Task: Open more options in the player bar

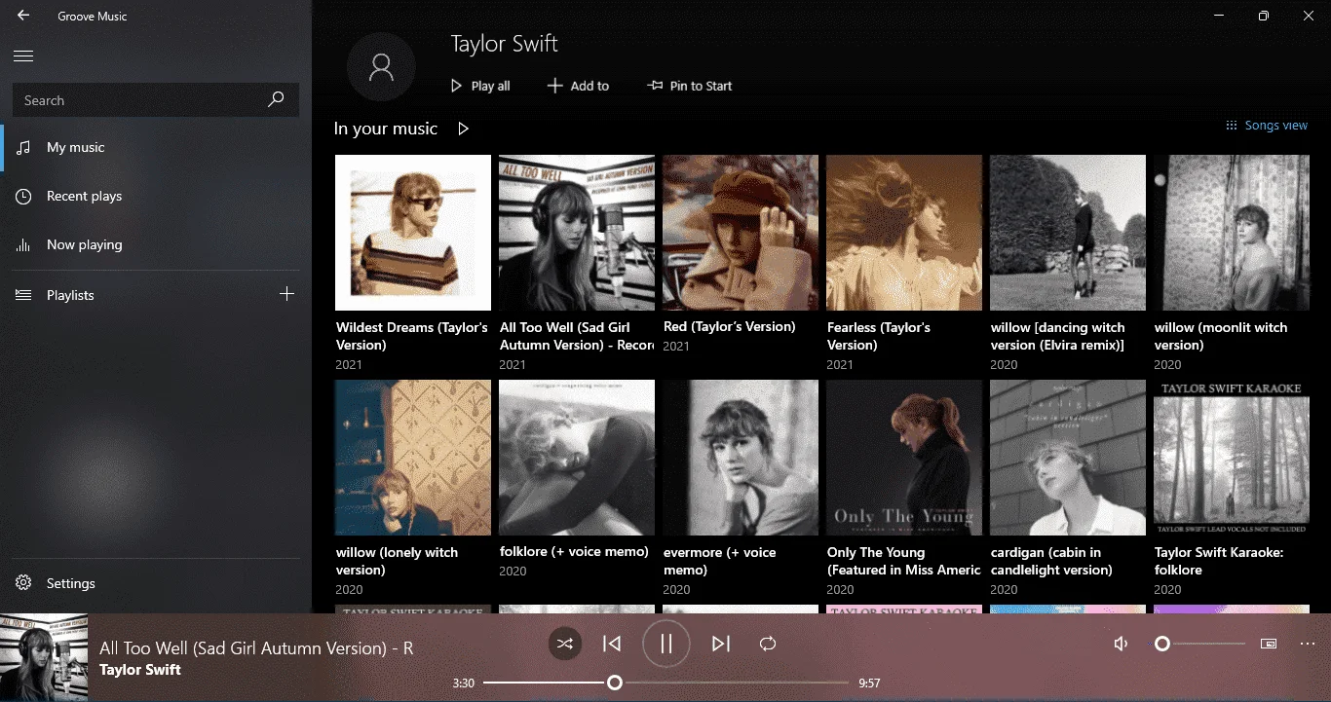Action: coord(1308,644)
